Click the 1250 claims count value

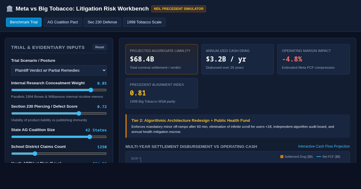tap(102, 147)
